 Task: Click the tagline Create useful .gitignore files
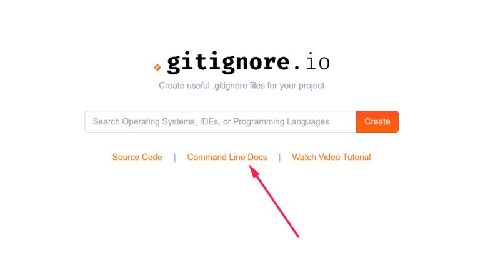pyautogui.click(x=242, y=86)
